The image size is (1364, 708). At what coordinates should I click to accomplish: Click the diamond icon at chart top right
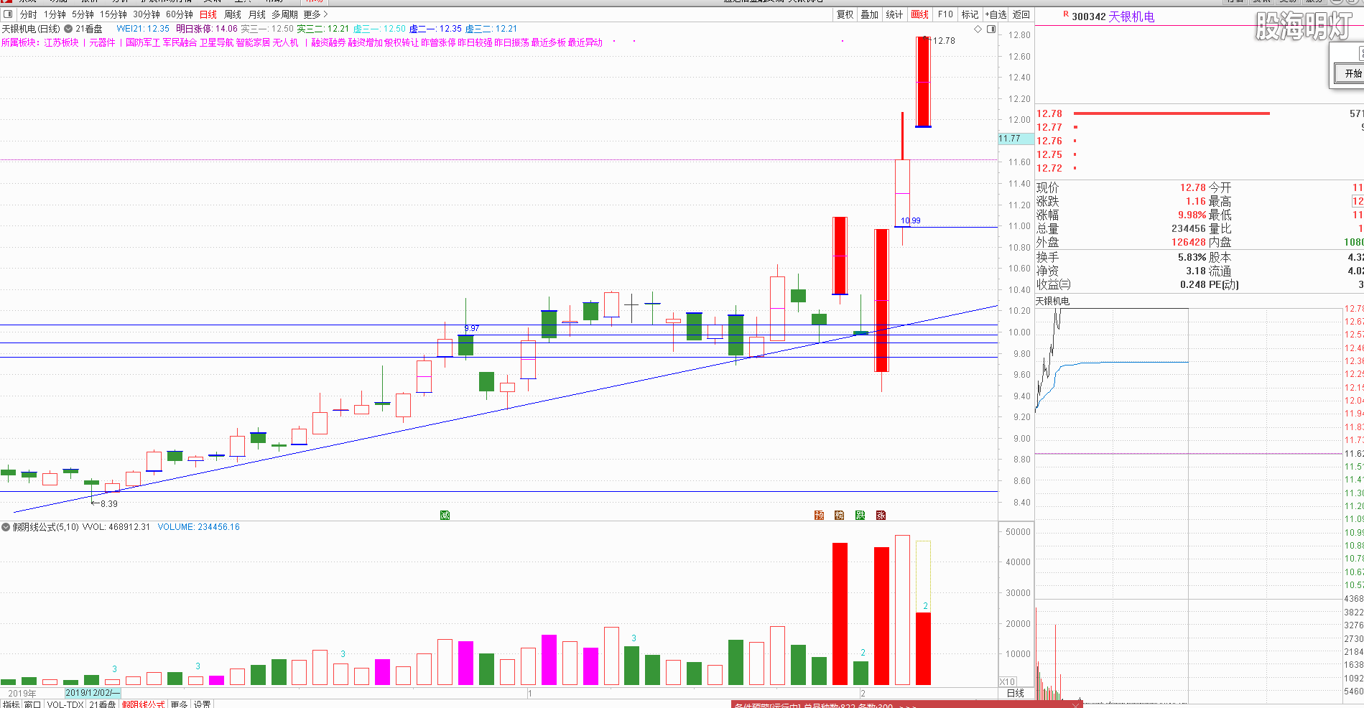tap(978, 29)
